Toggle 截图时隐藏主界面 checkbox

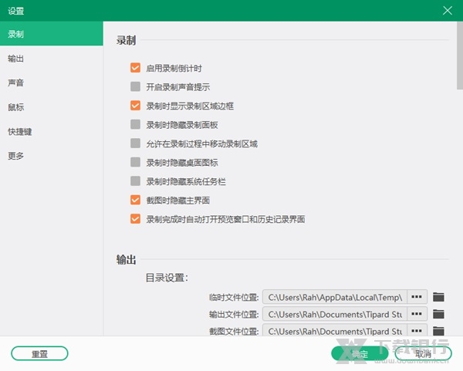[135, 200]
